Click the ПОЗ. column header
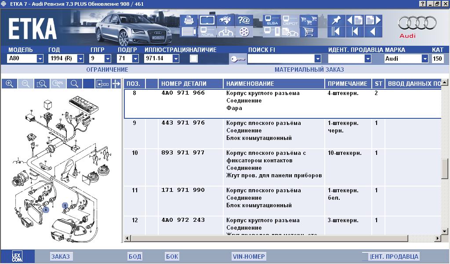The image size is (450, 264). tap(134, 84)
